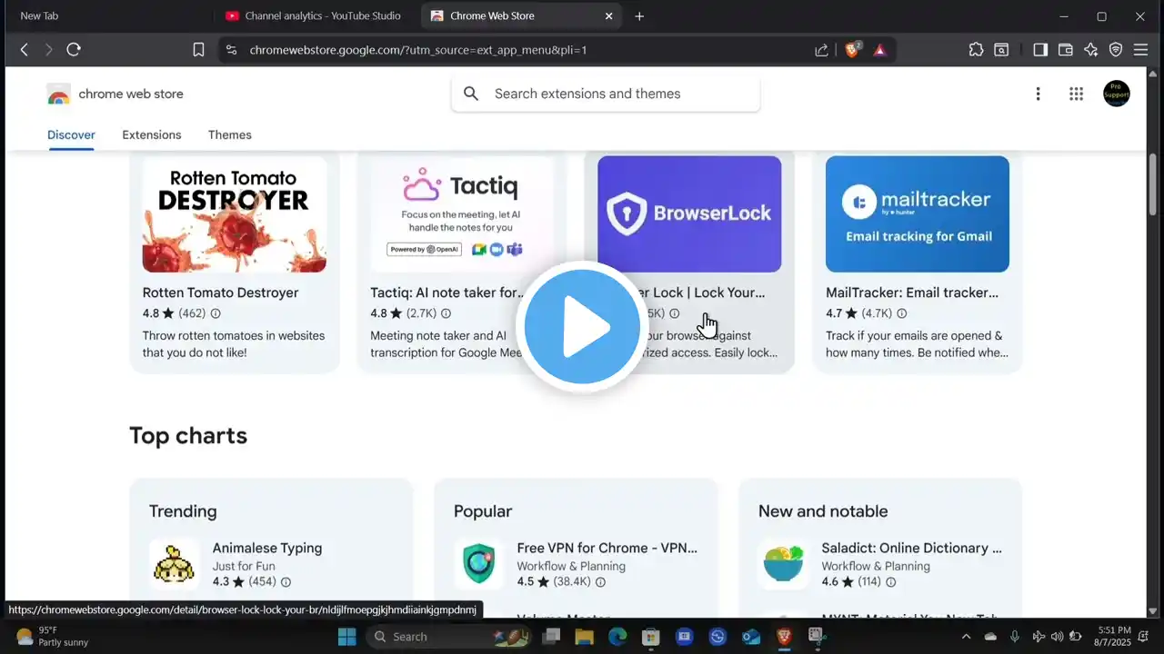The image size is (1164, 654).
Task: Switch to the Discover tab
Action: point(71,134)
